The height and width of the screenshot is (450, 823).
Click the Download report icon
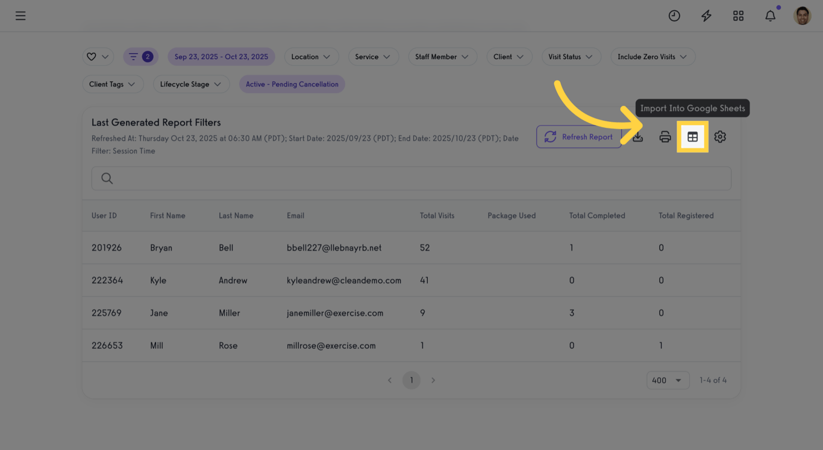637,137
